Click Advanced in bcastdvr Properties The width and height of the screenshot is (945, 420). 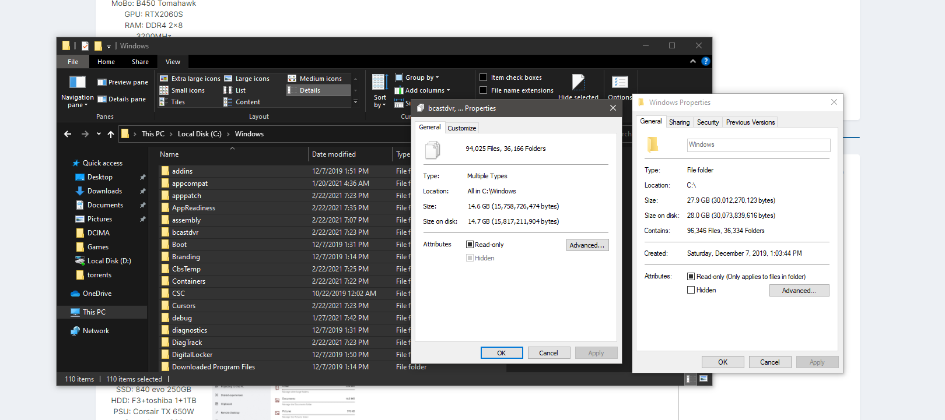point(587,245)
